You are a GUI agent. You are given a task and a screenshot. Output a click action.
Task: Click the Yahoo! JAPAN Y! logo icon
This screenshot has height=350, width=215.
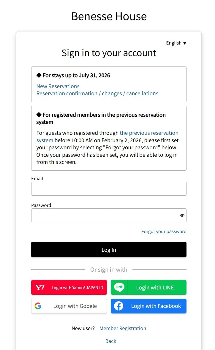(39, 287)
